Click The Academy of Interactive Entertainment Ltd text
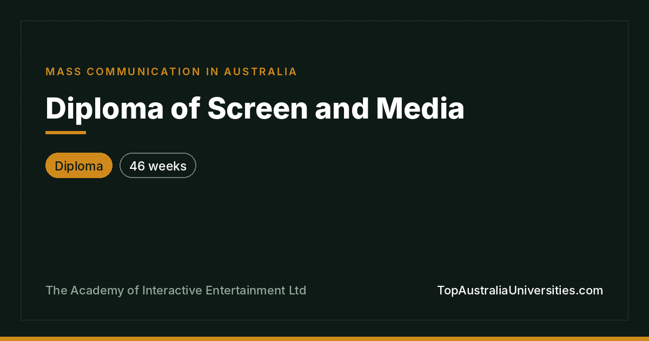This screenshot has height=341, width=649. (x=176, y=291)
